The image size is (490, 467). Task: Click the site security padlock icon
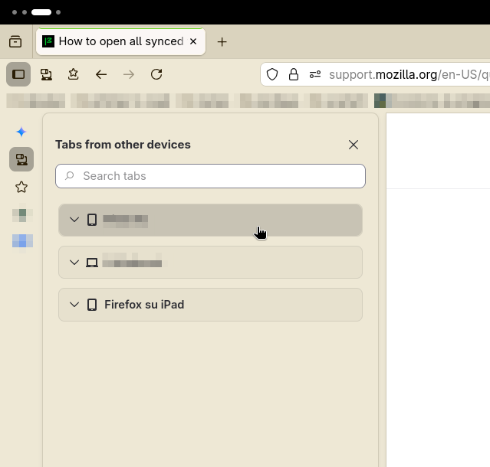click(x=293, y=74)
